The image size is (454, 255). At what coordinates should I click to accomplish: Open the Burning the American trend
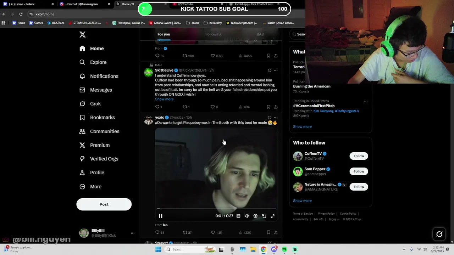[312, 86]
